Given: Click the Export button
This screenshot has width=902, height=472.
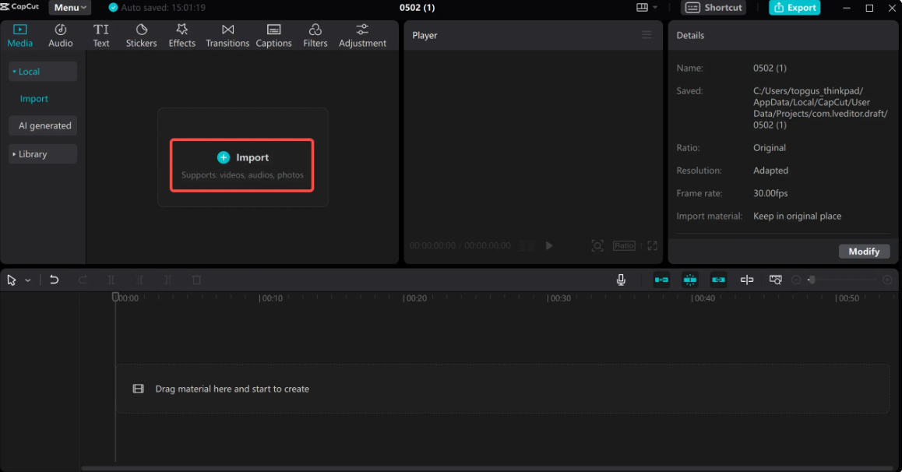Looking at the screenshot, I should pyautogui.click(x=795, y=7).
